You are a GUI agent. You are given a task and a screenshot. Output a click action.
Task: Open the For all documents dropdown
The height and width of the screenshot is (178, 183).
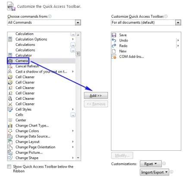click(x=146, y=22)
